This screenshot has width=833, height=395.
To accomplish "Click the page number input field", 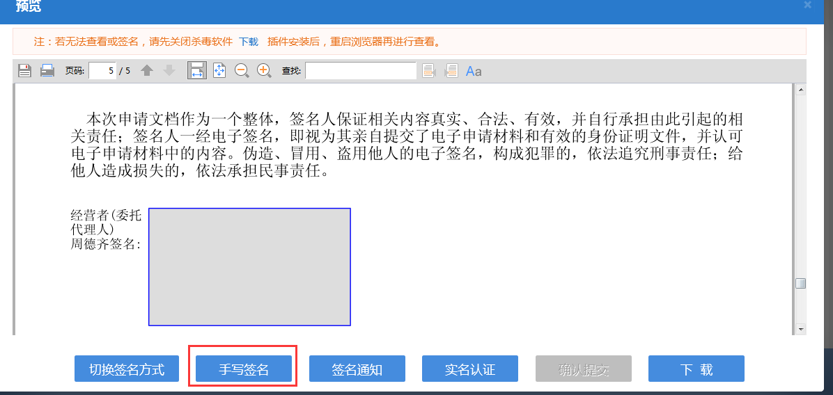I will click(x=102, y=70).
